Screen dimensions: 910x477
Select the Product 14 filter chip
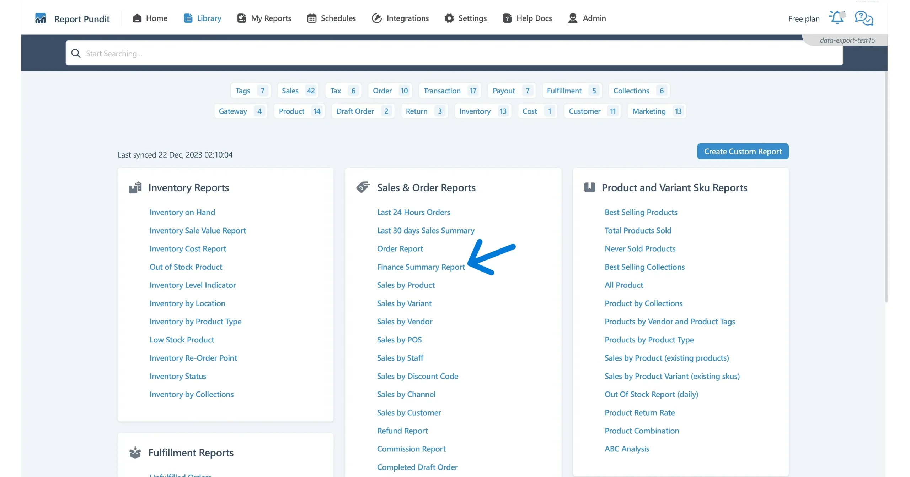pos(300,111)
